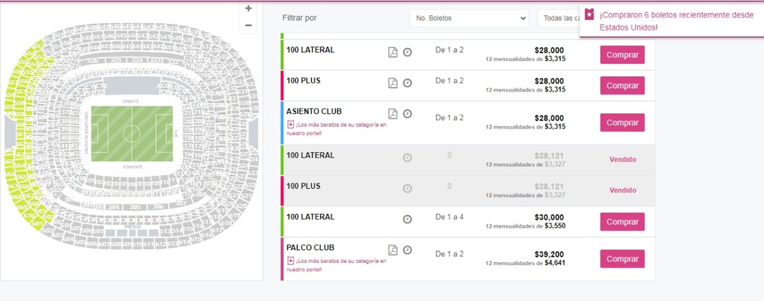Click the green soccer field on map
This screenshot has height=301, width=764.
coord(132,134)
